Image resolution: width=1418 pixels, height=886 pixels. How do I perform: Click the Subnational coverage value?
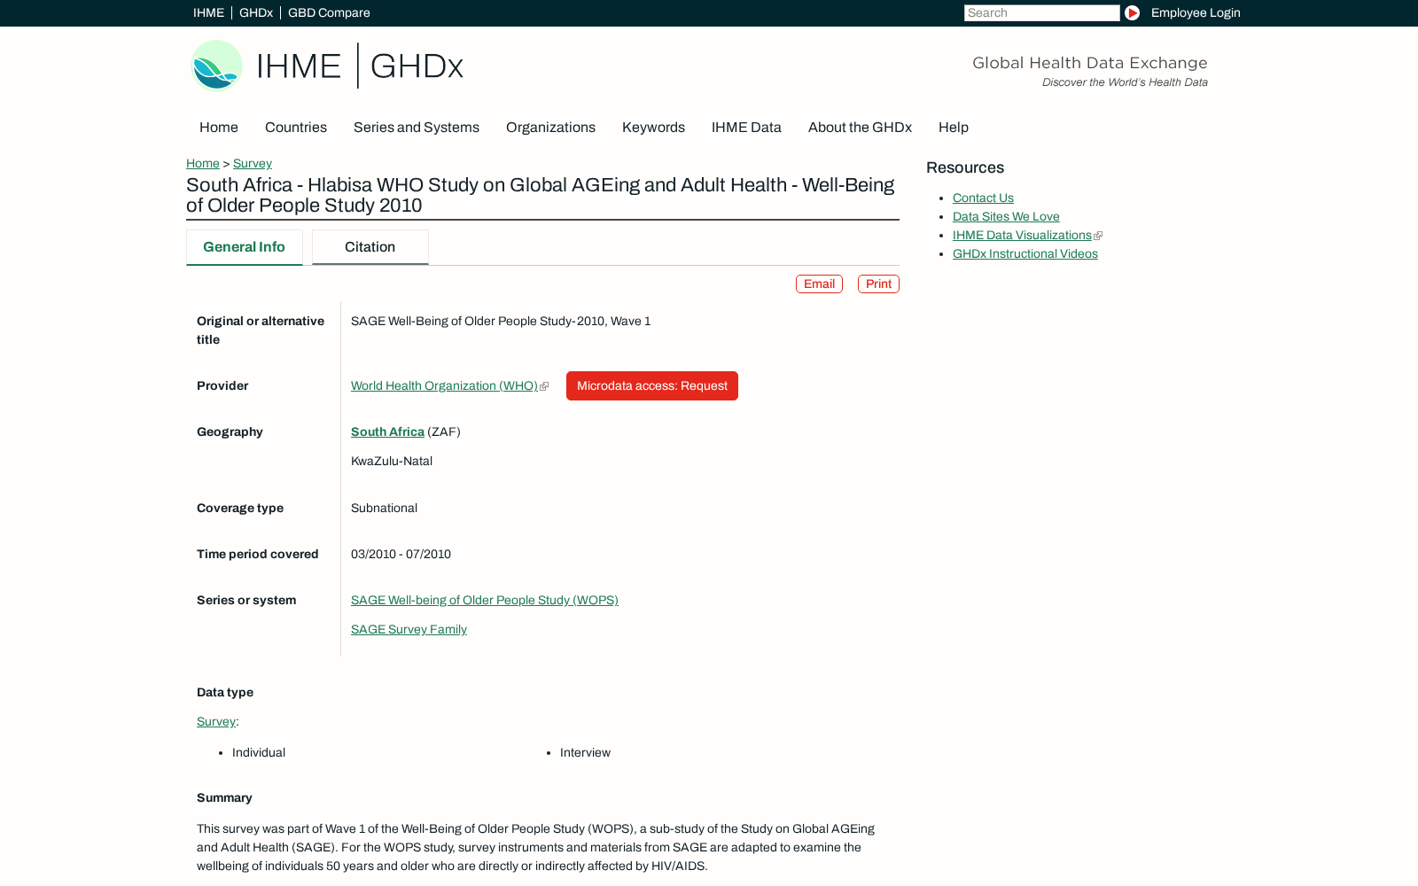coord(384,508)
